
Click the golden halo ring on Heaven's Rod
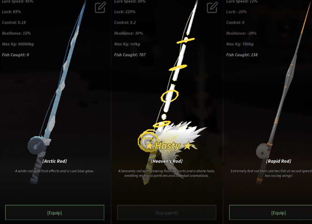click(169, 96)
